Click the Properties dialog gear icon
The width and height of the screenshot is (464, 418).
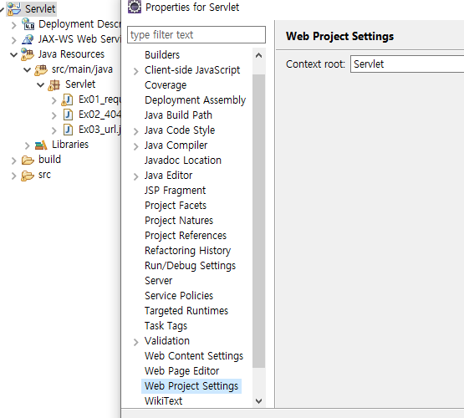tap(135, 7)
